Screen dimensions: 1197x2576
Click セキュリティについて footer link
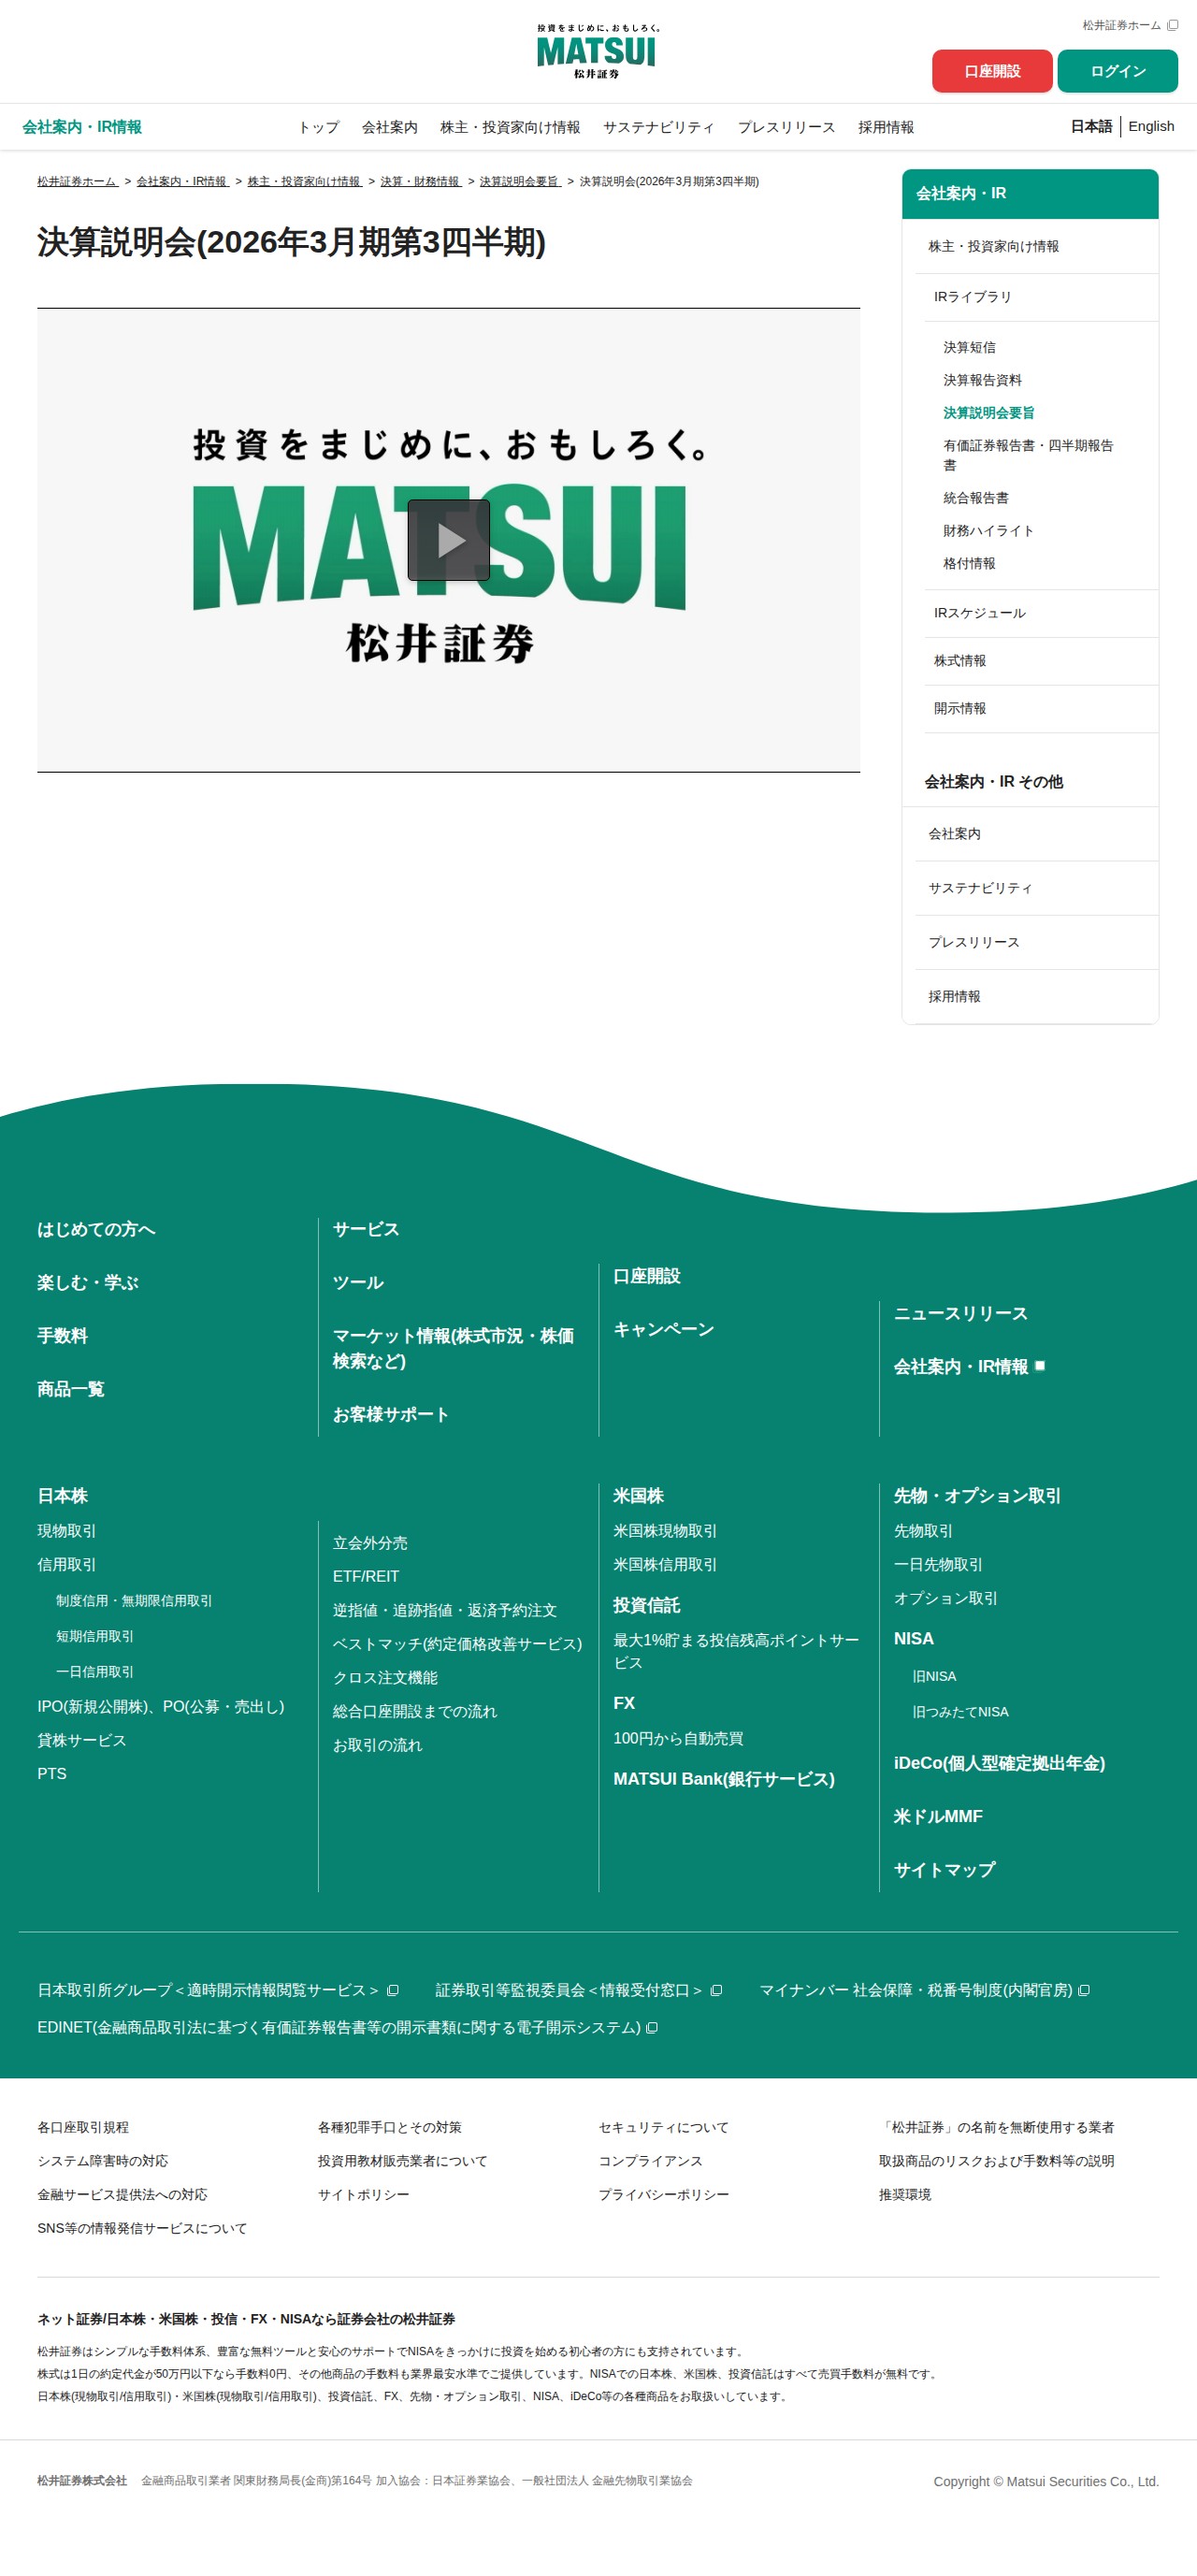pos(664,2127)
